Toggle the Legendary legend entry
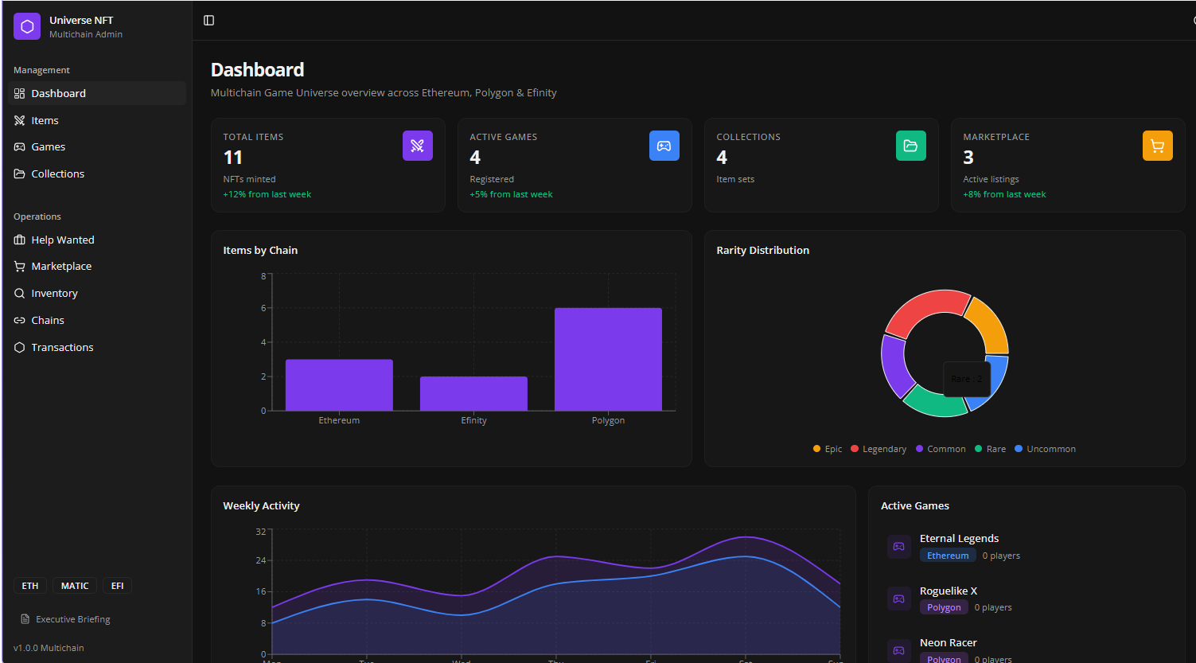1196x663 pixels. pos(878,449)
